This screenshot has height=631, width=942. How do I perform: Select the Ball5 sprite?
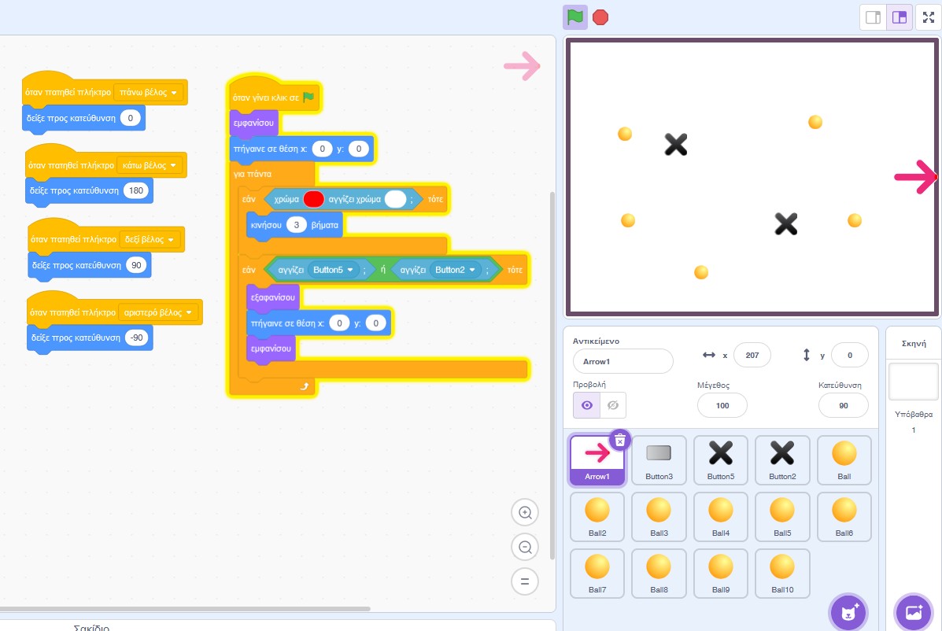click(x=782, y=517)
